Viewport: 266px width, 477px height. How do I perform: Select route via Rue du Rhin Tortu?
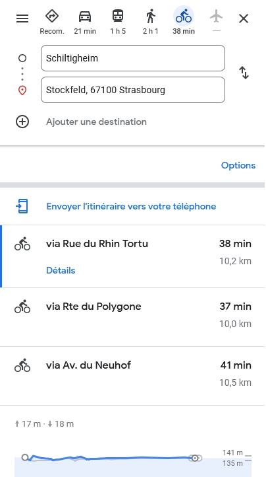coord(133,256)
